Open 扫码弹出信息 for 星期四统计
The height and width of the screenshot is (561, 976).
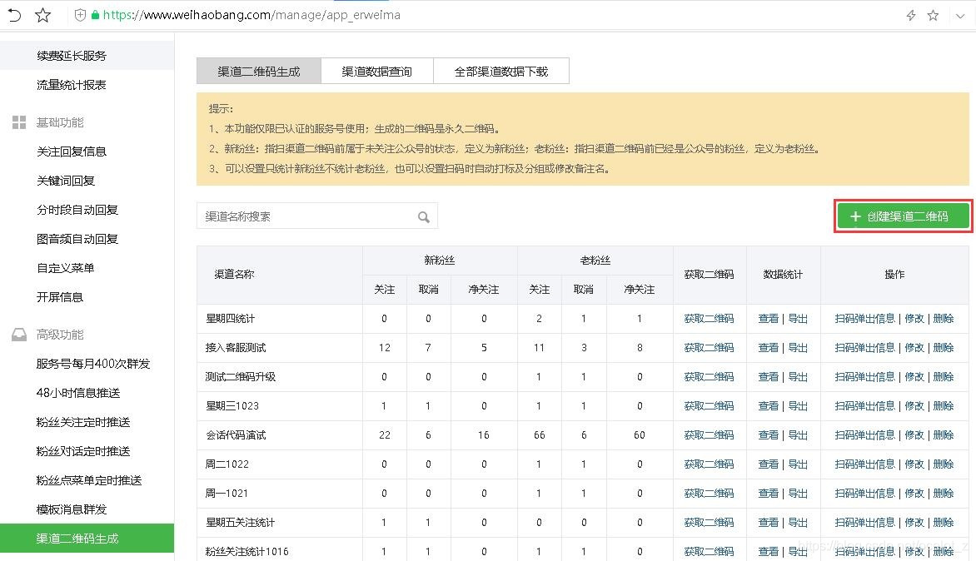click(x=864, y=319)
